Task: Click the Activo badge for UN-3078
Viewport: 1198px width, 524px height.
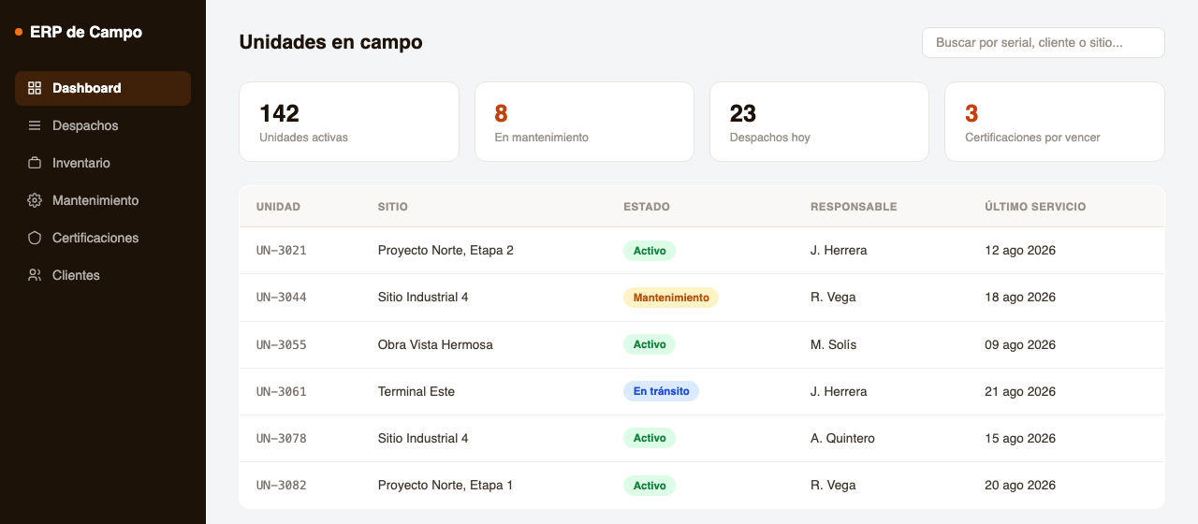Action: [650, 438]
